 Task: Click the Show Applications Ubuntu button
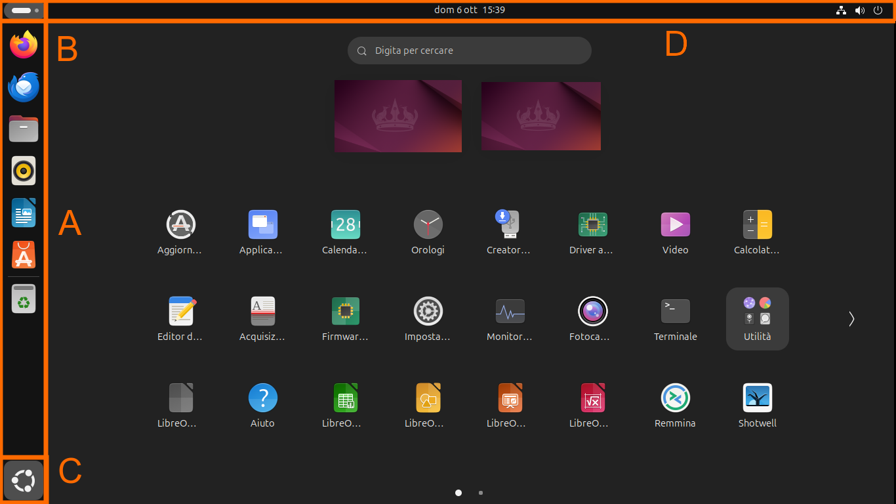coord(24,480)
